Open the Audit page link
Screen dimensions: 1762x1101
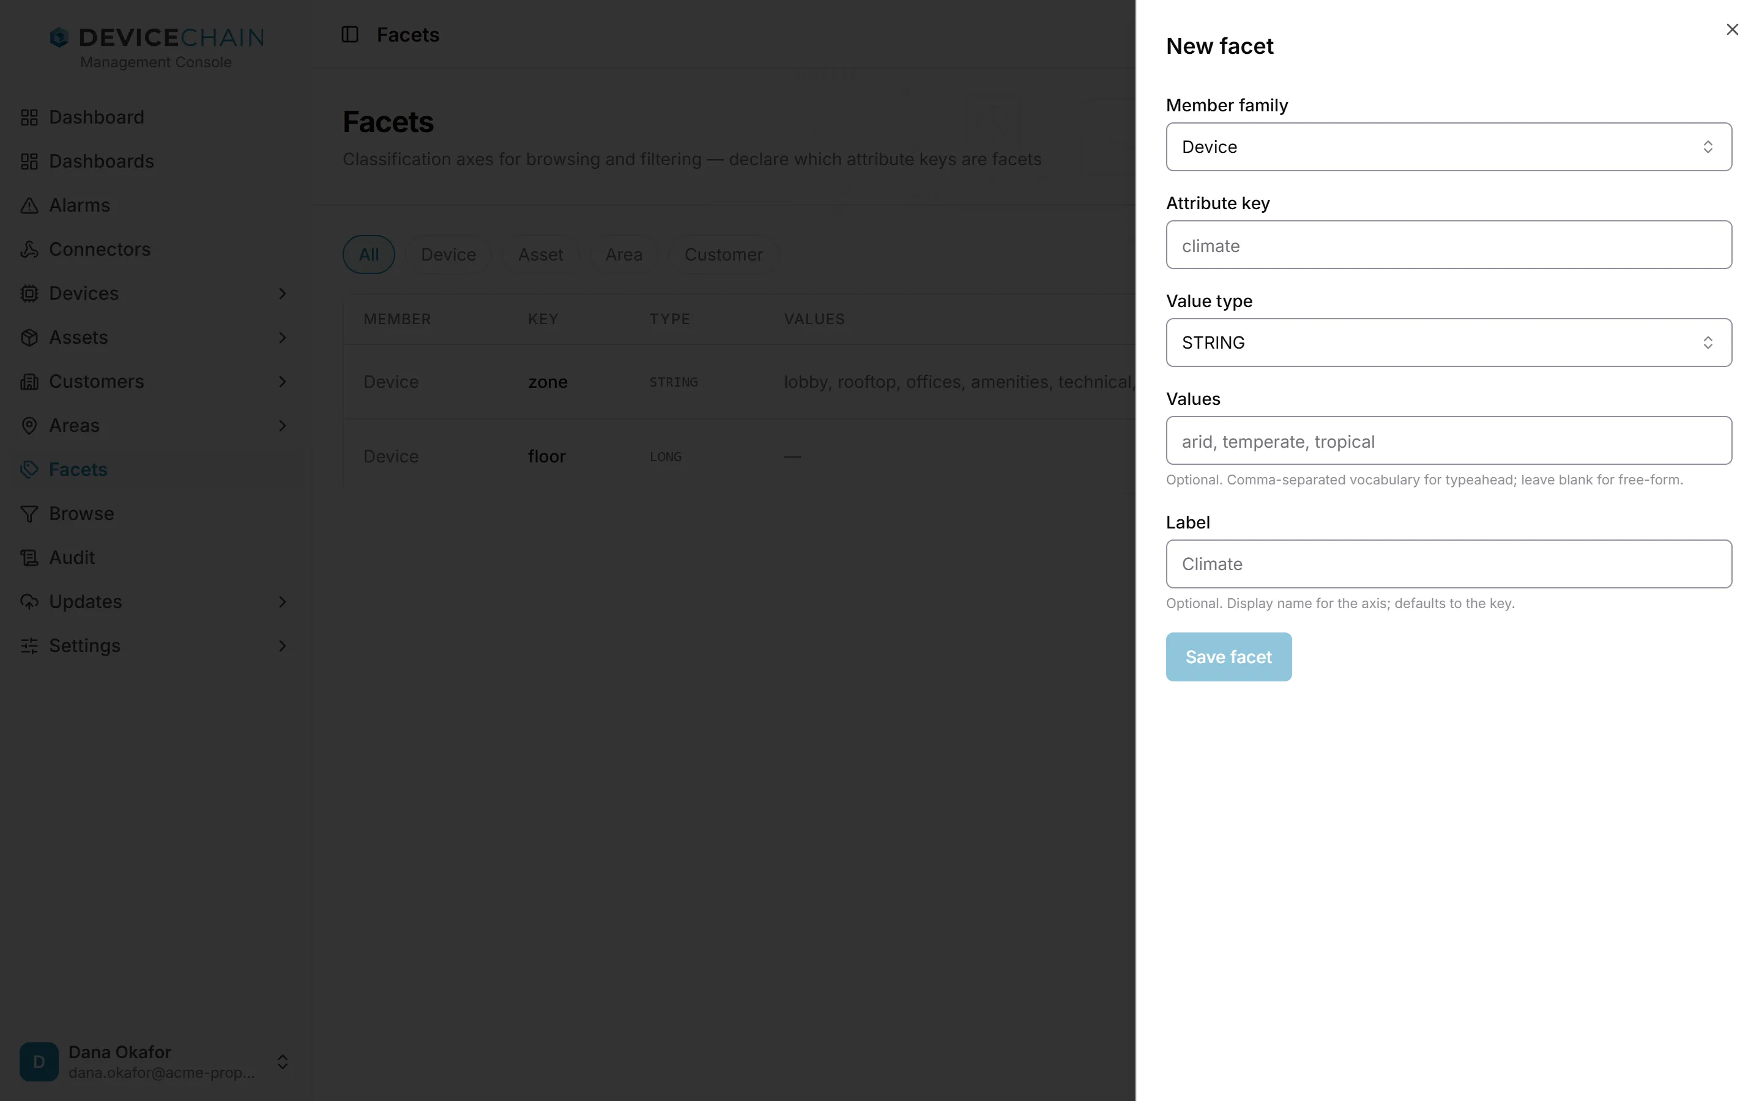72,558
